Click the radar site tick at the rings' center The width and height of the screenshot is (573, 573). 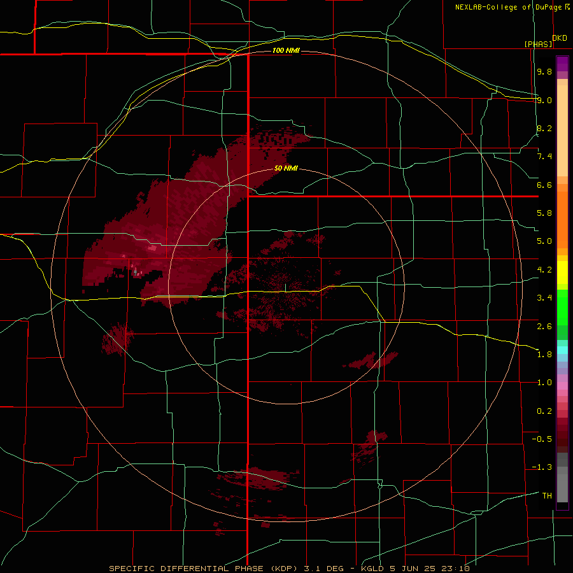click(286, 288)
